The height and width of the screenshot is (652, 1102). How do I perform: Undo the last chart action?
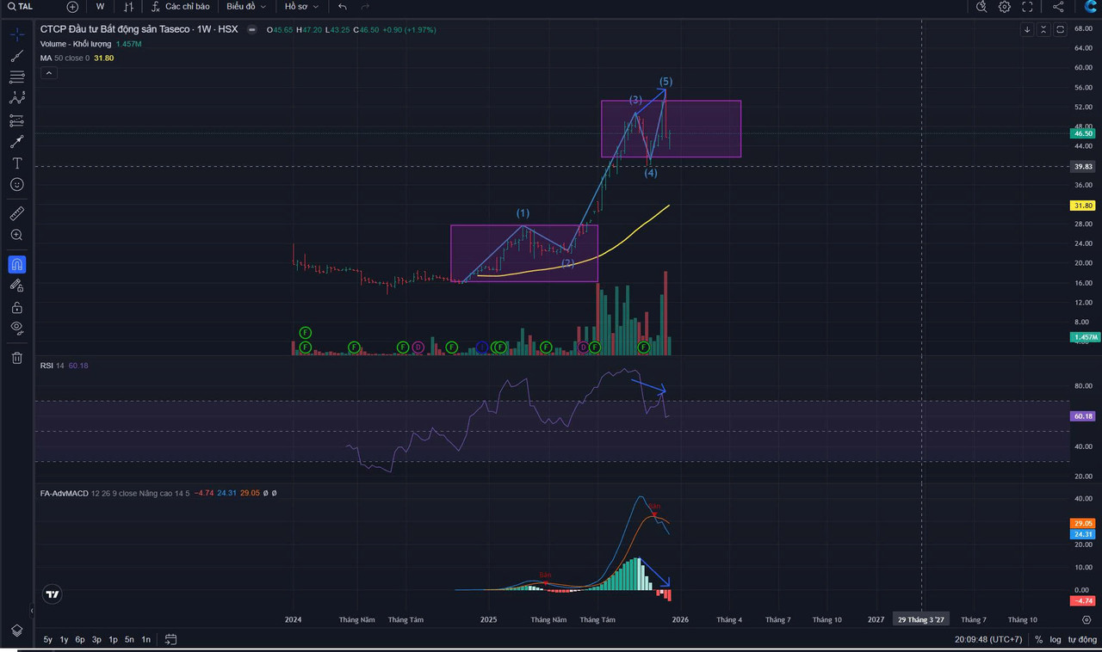coord(343,6)
